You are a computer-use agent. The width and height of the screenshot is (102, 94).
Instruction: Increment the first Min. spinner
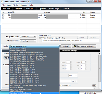click(71, 65)
